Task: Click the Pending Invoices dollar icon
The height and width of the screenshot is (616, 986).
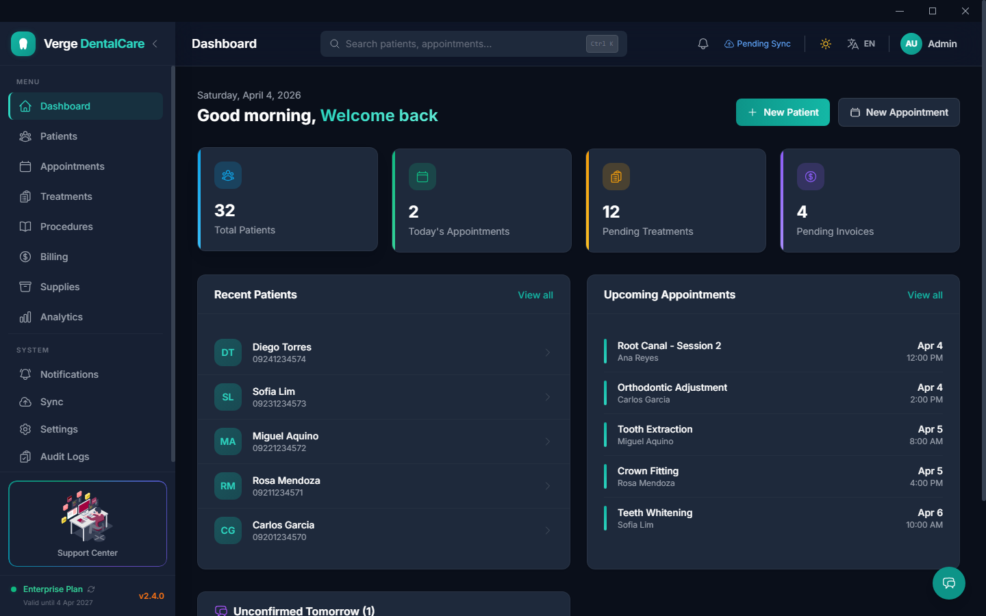Action: click(x=811, y=177)
